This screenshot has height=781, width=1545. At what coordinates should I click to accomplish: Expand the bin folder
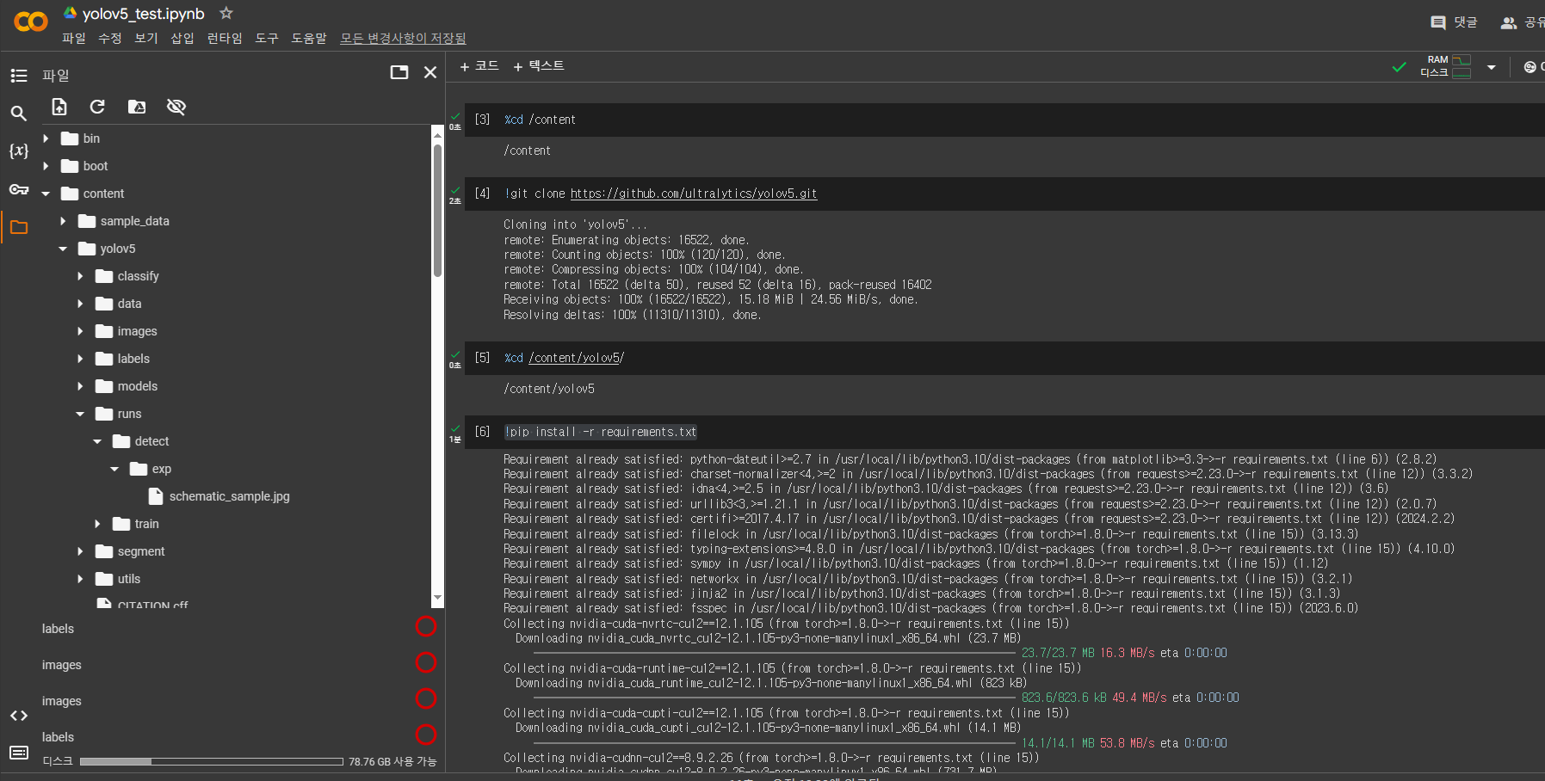pos(46,138)
